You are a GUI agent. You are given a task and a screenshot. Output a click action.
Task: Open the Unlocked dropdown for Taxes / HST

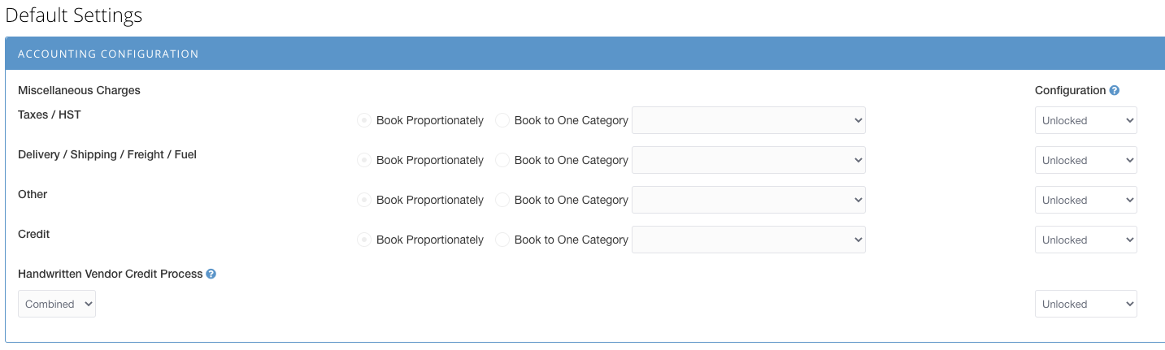coord(1086,120)
